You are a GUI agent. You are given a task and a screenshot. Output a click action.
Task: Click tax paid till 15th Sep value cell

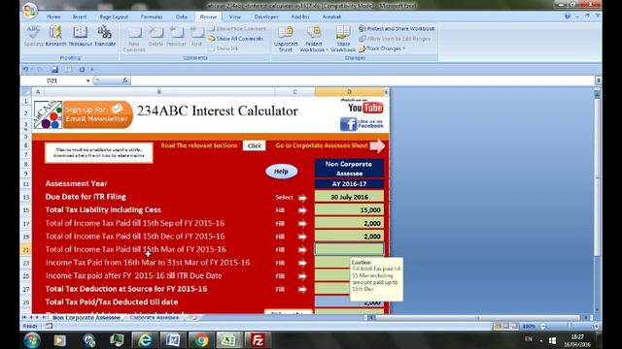tap(349, 223)
